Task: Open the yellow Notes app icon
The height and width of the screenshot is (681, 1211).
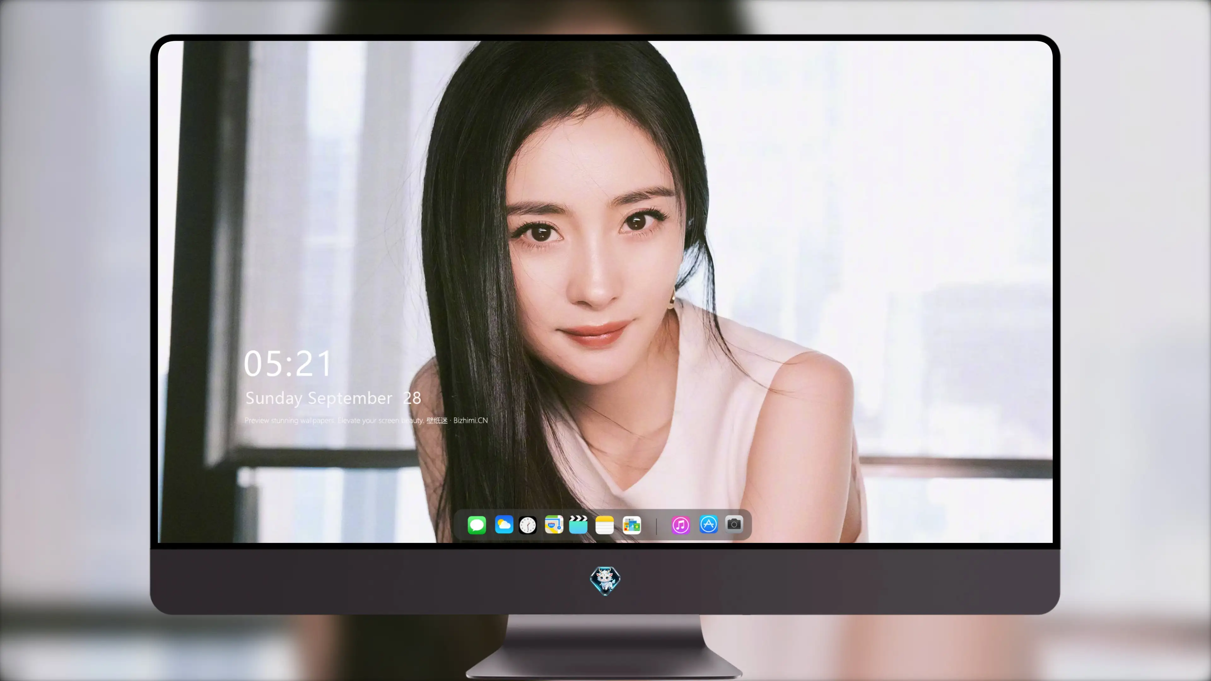Action: point(605,525)
